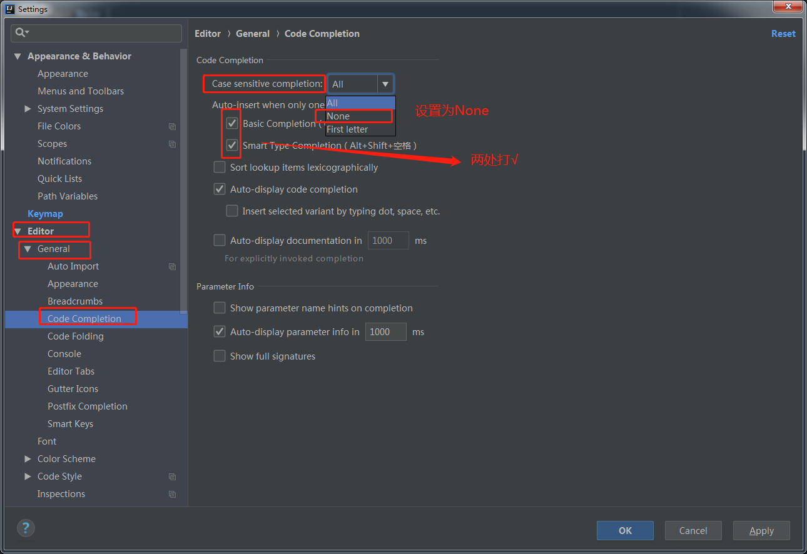Click the copy icon beside Inspections

(173, 494)
